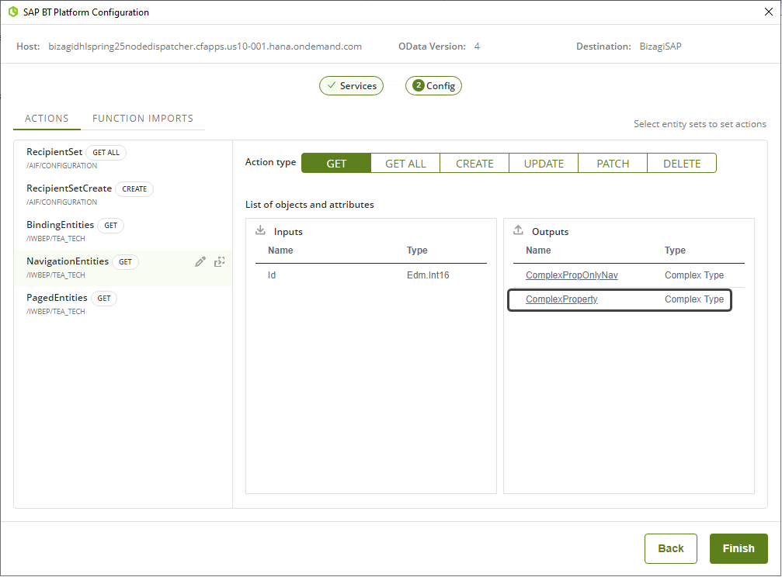Pick the UPDATE action type

pos(544,164)
